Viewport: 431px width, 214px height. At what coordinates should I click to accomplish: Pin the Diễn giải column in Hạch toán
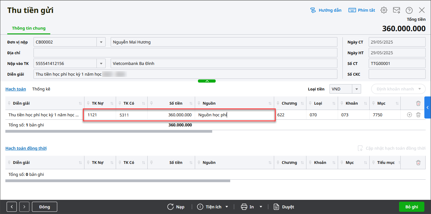pyautogui.click(x=9, y=103)
